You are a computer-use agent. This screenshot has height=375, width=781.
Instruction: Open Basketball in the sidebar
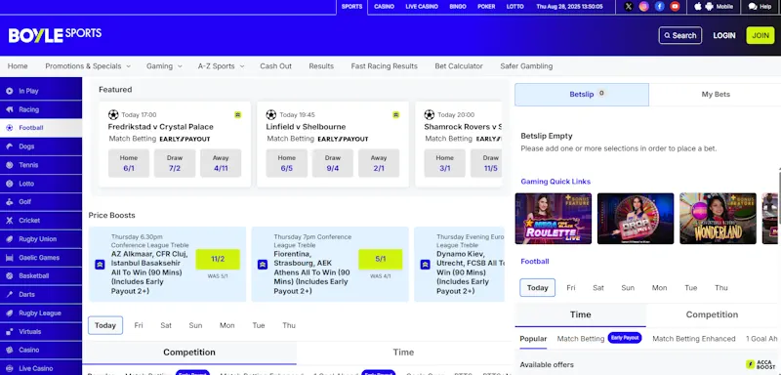click(x=41, y=276)
